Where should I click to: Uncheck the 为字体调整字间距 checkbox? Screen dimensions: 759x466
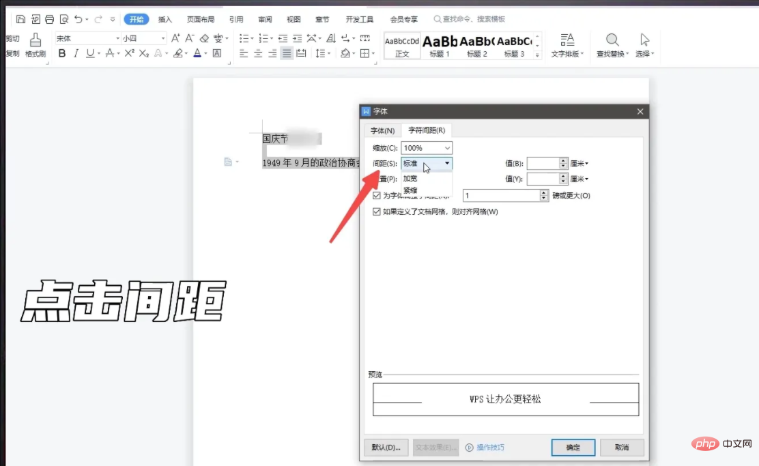(x=377, y=196)
